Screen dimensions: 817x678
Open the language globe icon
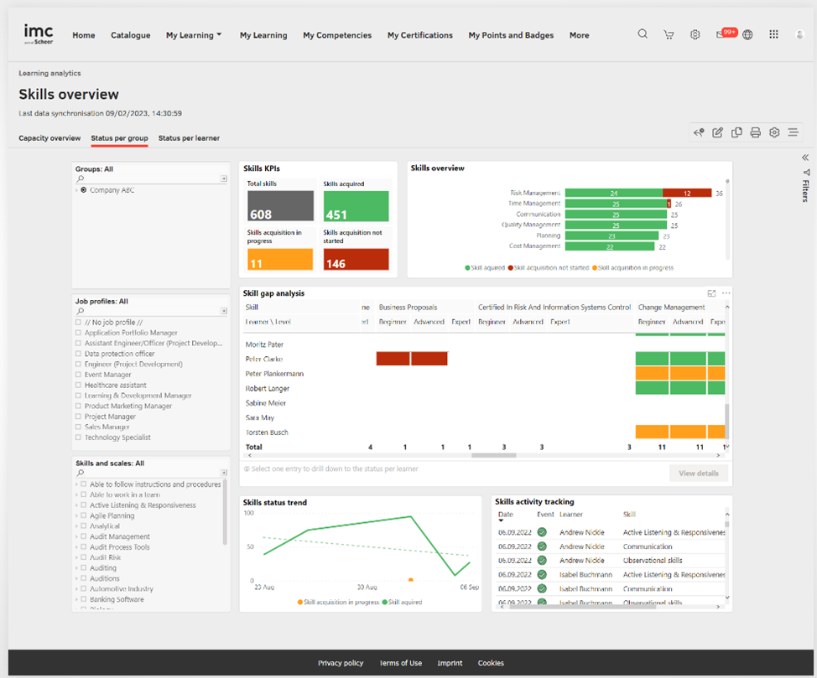[747, 34]
